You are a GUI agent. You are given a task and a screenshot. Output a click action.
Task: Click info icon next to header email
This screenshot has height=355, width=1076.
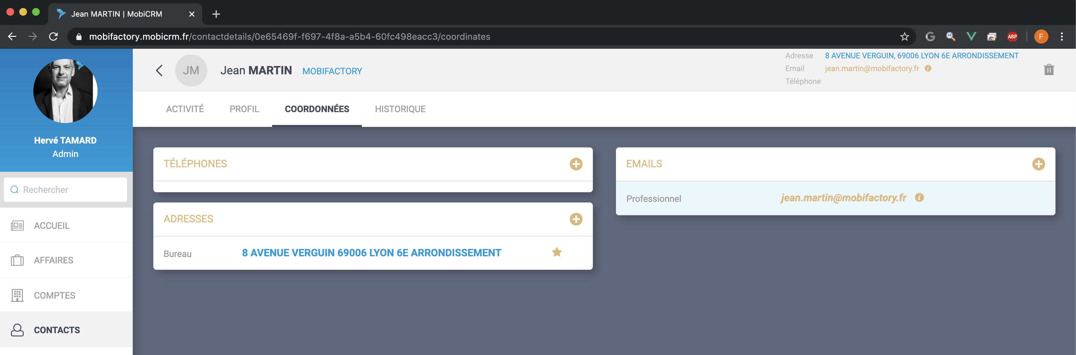[x=928, y=69]
